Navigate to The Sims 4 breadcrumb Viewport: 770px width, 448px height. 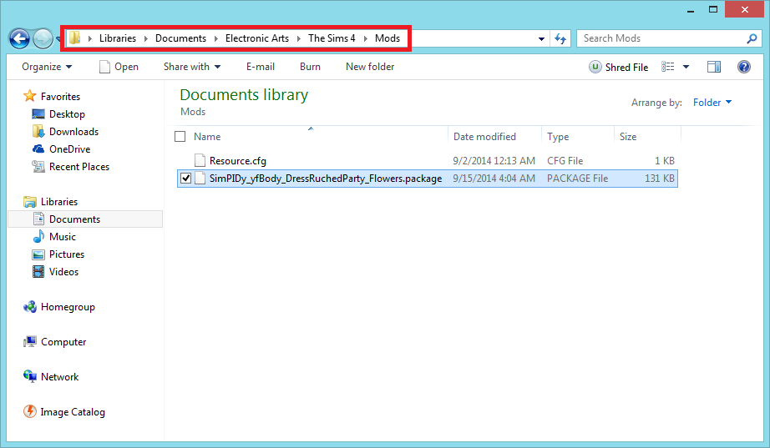[x=332, y=38]
